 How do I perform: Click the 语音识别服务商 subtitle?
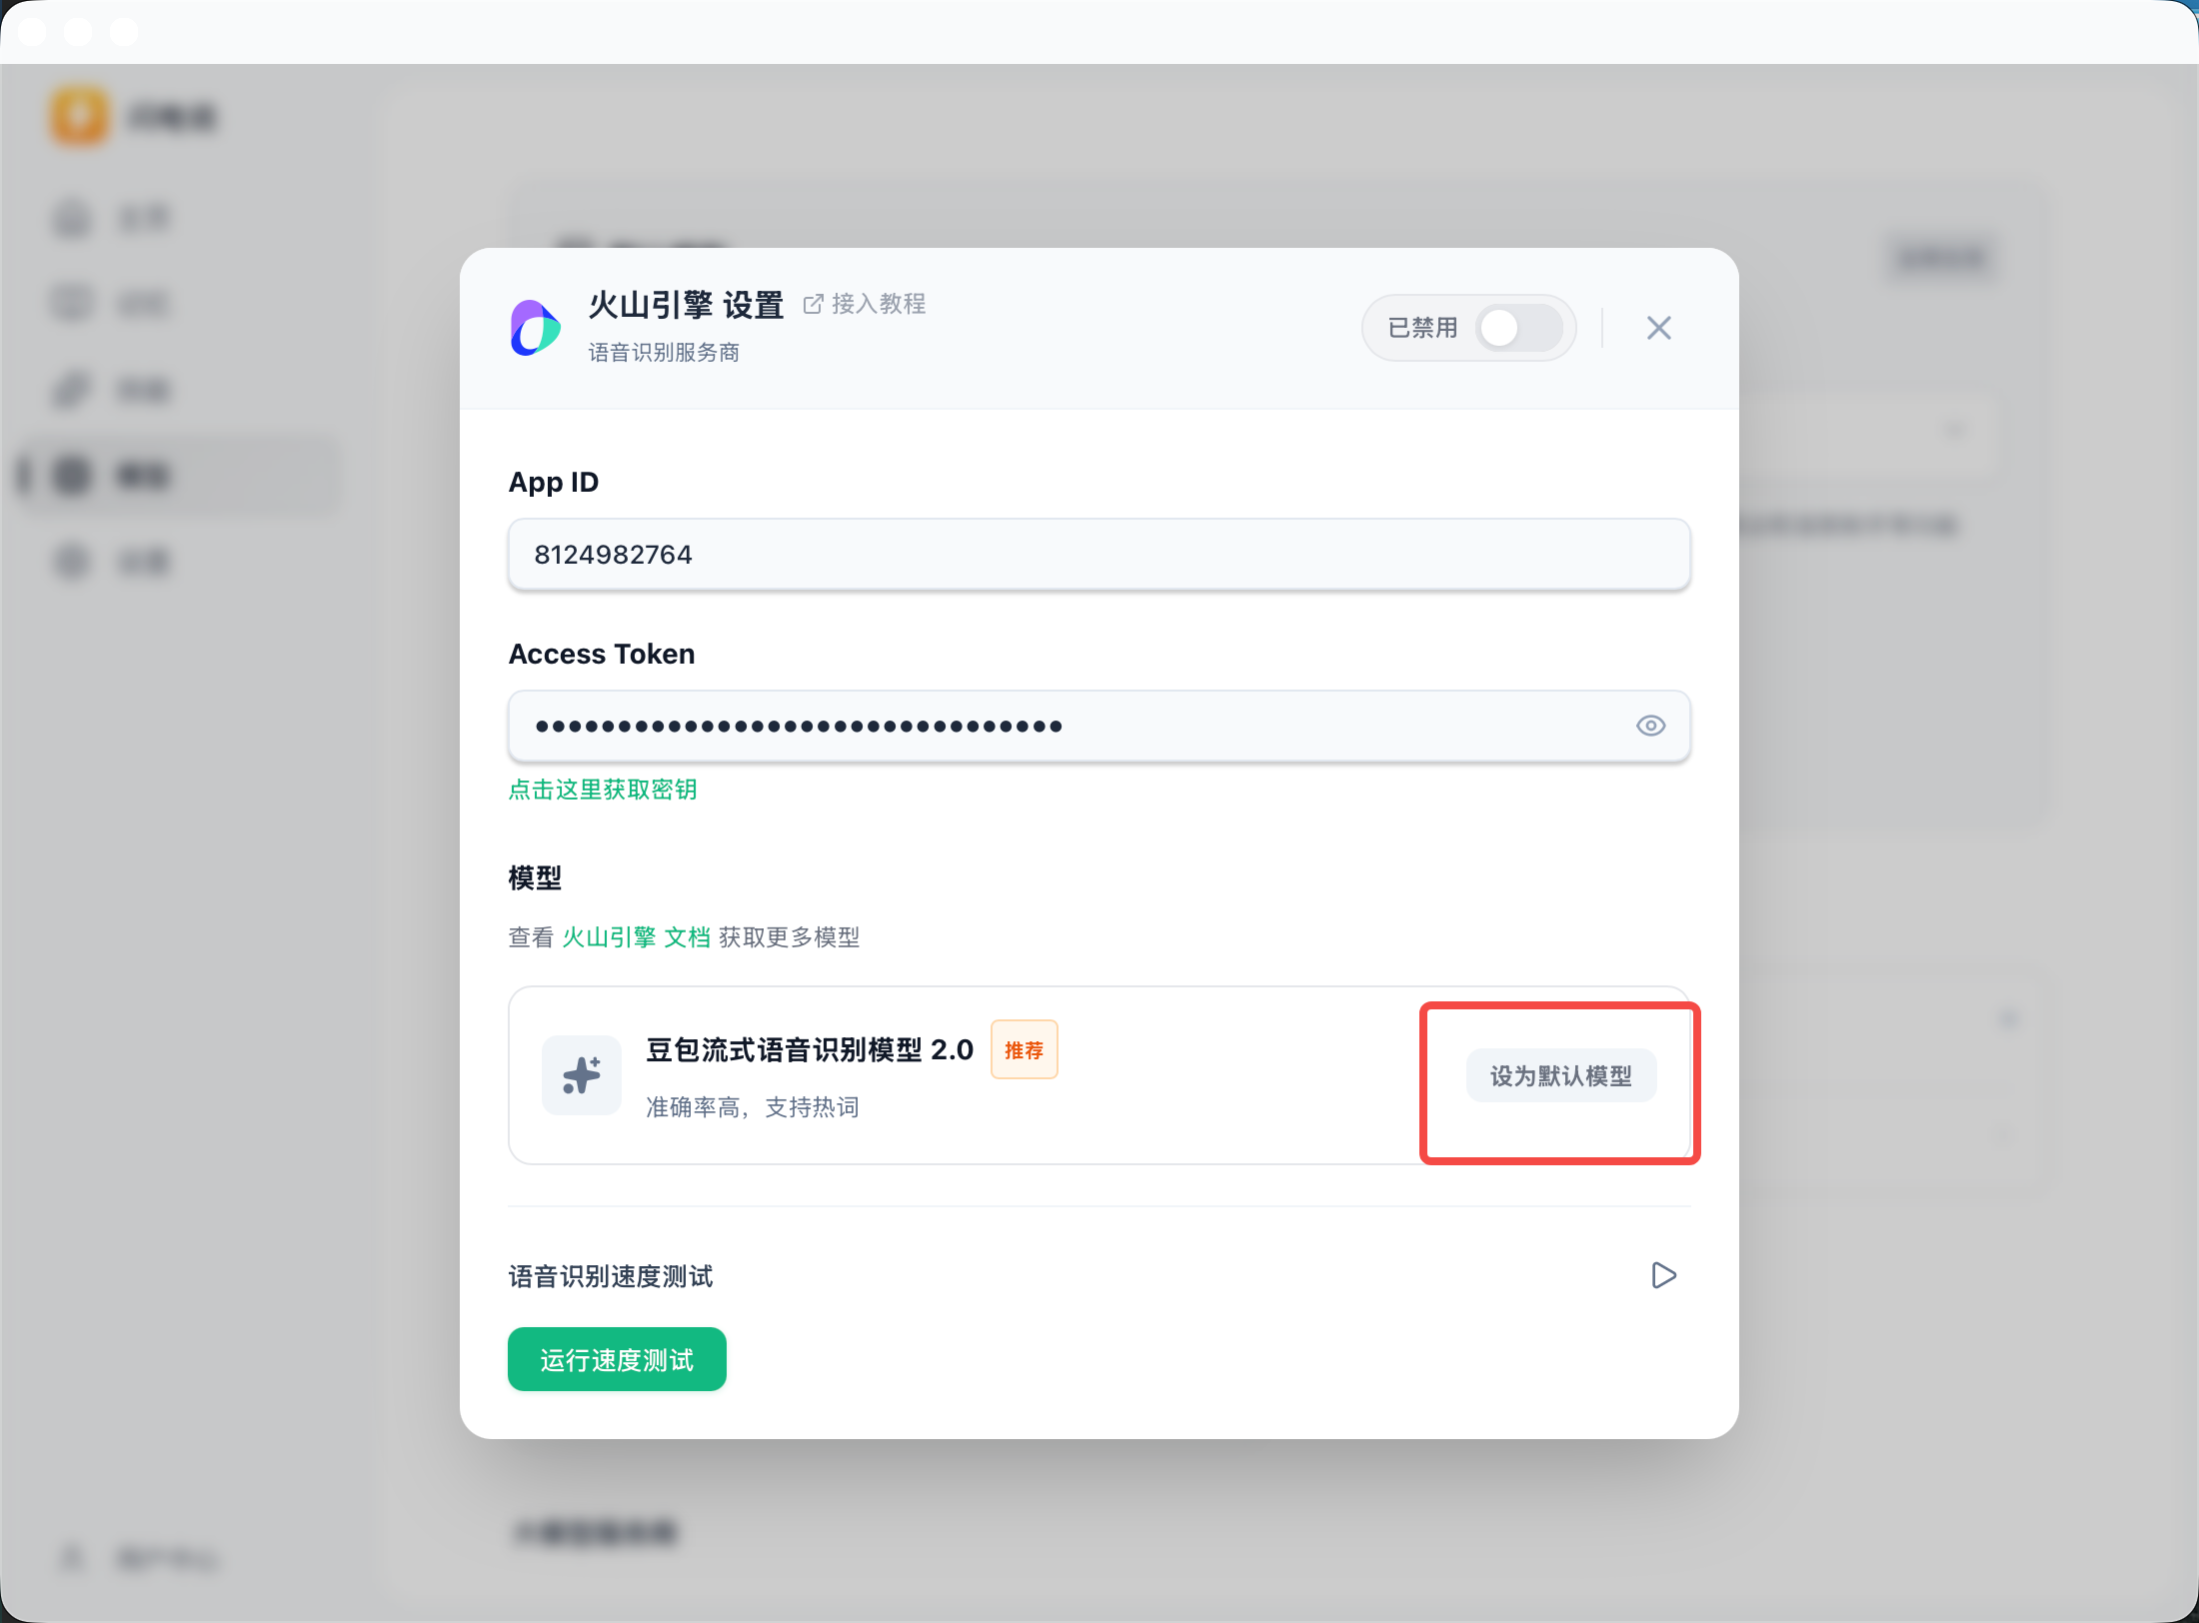pos(664,353)
